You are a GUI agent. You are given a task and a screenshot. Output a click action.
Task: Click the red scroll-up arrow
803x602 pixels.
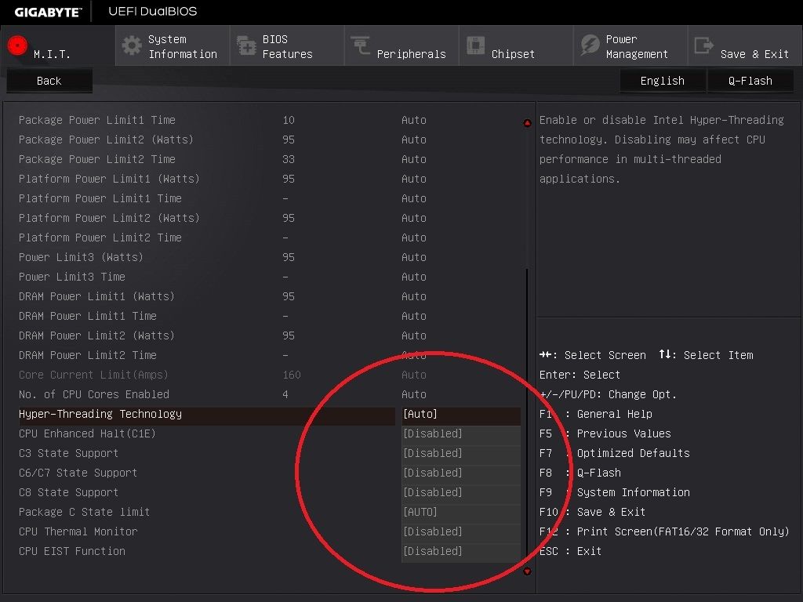[527, 123]
